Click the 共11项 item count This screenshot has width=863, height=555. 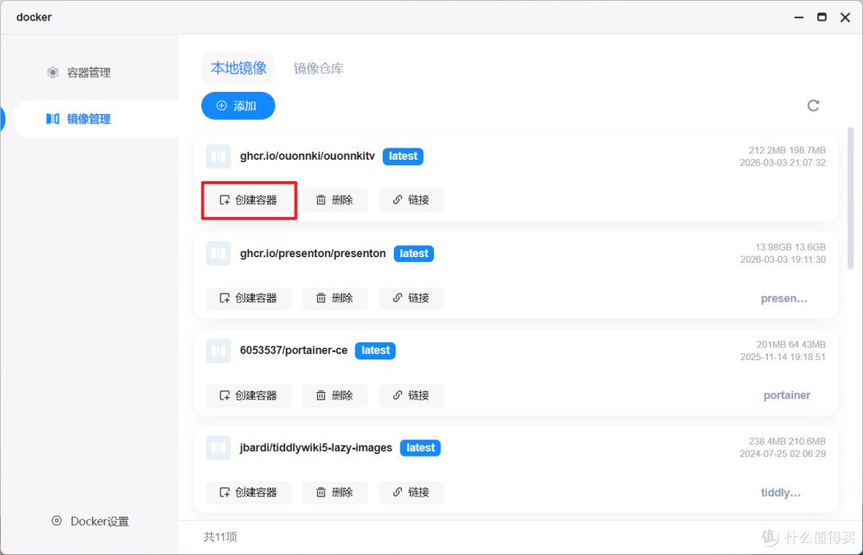click(x=221, y=537)
